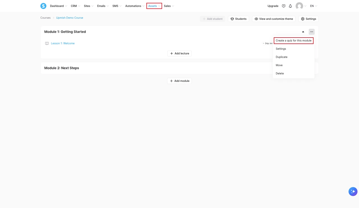Change language via EN selector

click(x=313, y=6)
